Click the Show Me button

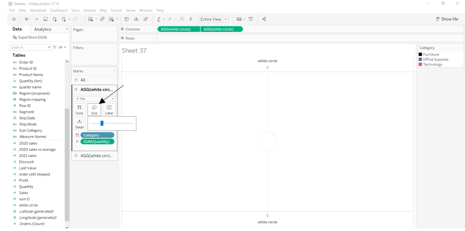pyautogui.click(x=447, y=19)
